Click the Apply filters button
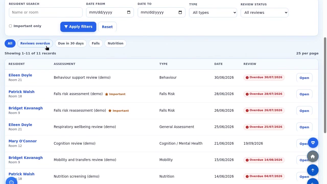 [78, 27]
